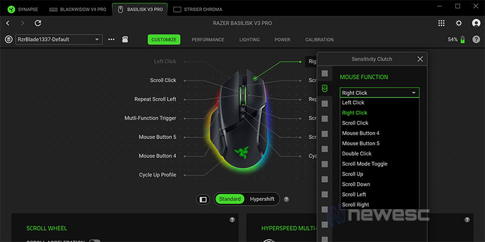Select the Mouse Function category icon in sidebar
The image size is (485, 242).
(325, 88)
